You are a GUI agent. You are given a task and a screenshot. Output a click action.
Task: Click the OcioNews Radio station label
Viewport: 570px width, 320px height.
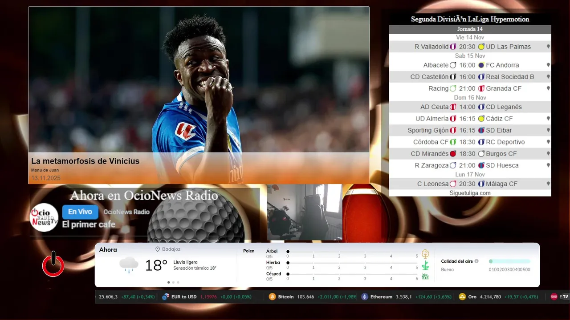[126, 212]
